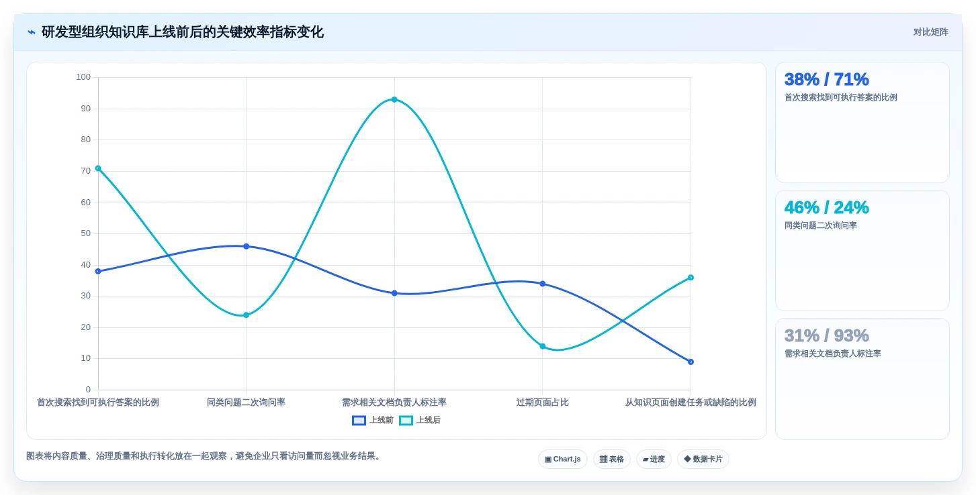Click the 数据卡片 tag chip

[703, 459]
